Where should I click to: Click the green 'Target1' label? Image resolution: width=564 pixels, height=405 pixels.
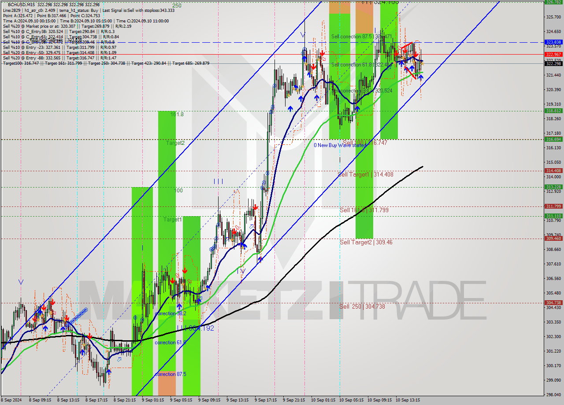[172, 219]
